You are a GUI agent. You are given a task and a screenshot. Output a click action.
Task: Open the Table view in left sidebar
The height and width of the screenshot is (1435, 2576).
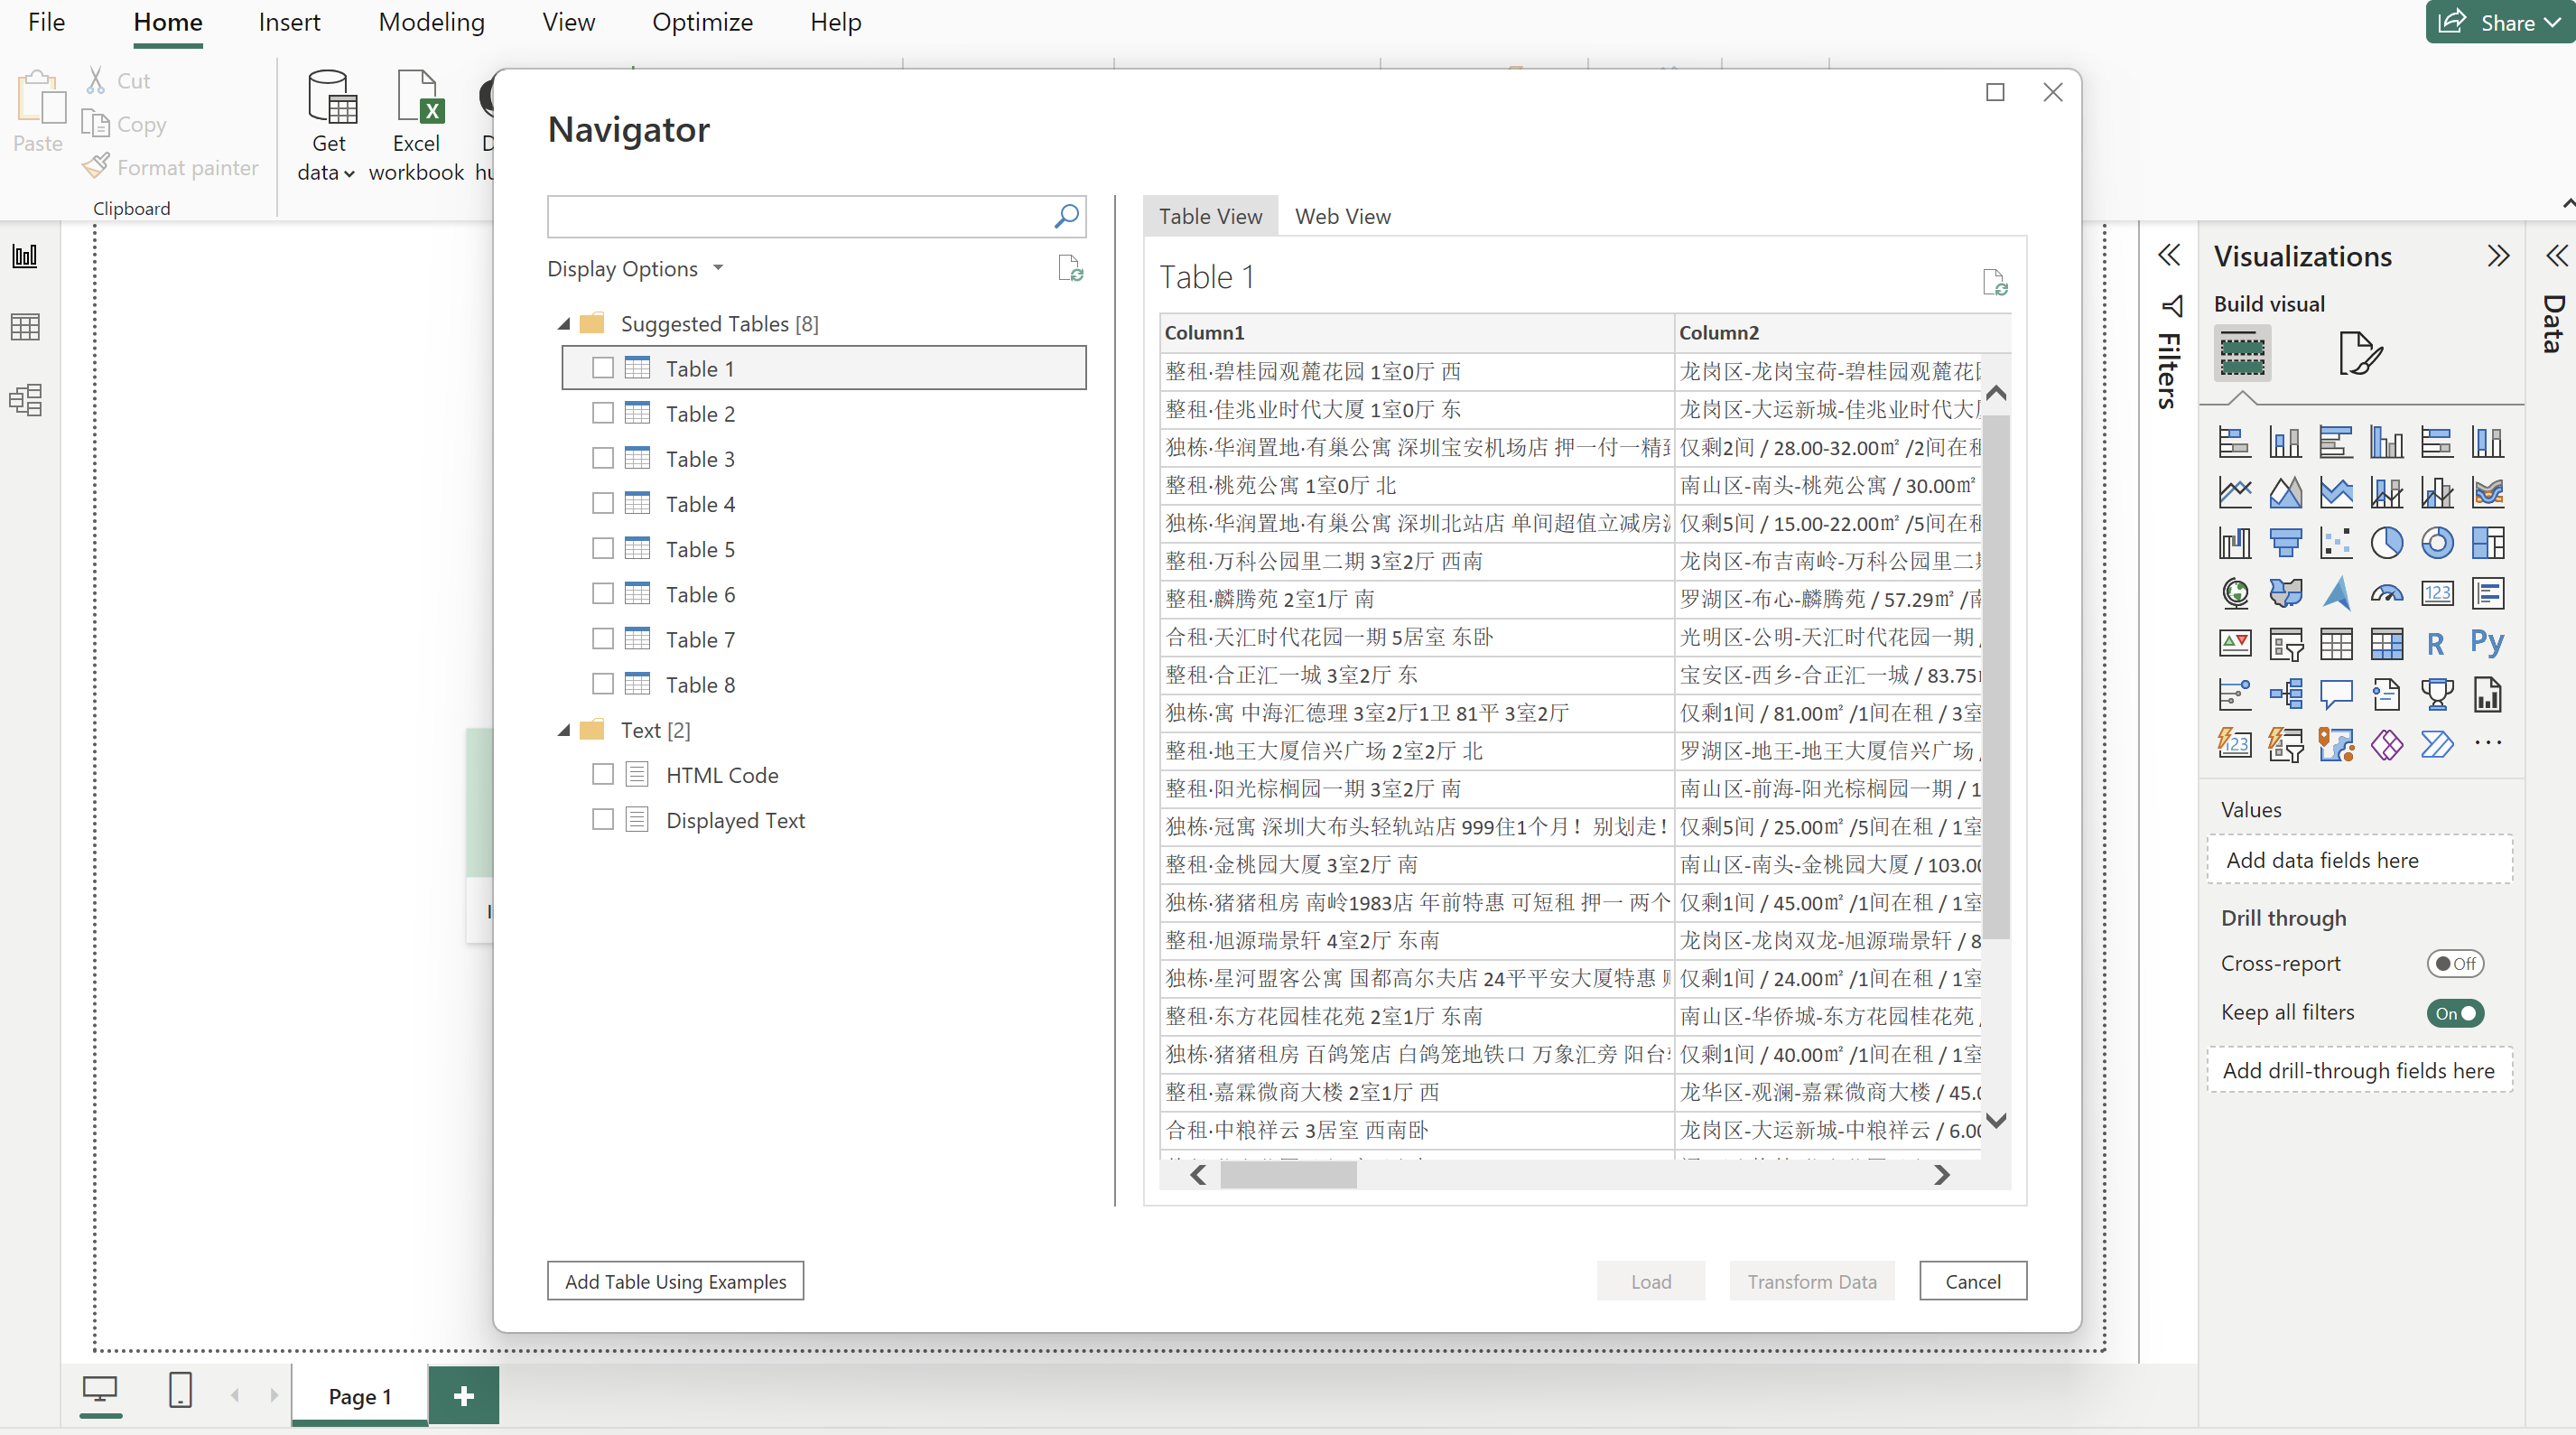coord(25,327)
